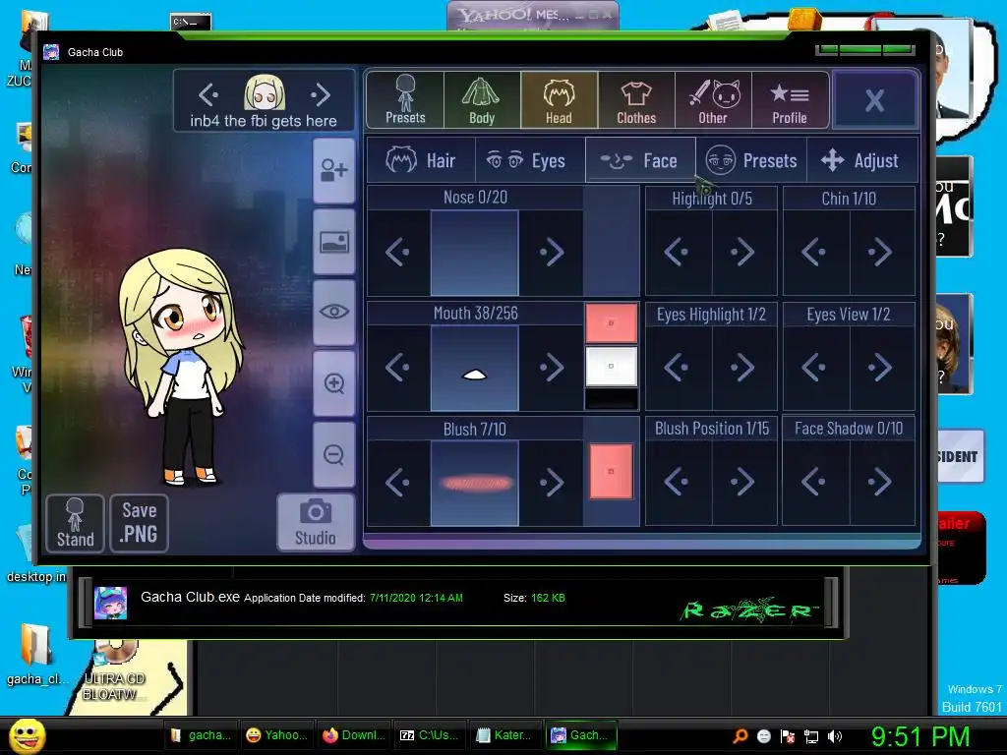Select previous Blush style
Viewport: 1007px width, 755px height.
pos(398,483)
